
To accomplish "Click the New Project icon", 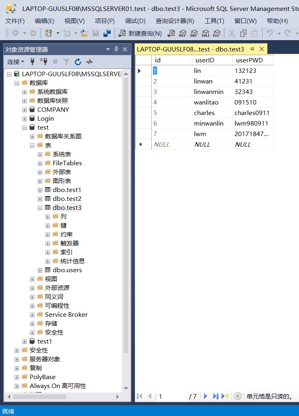I will (48, 33).
